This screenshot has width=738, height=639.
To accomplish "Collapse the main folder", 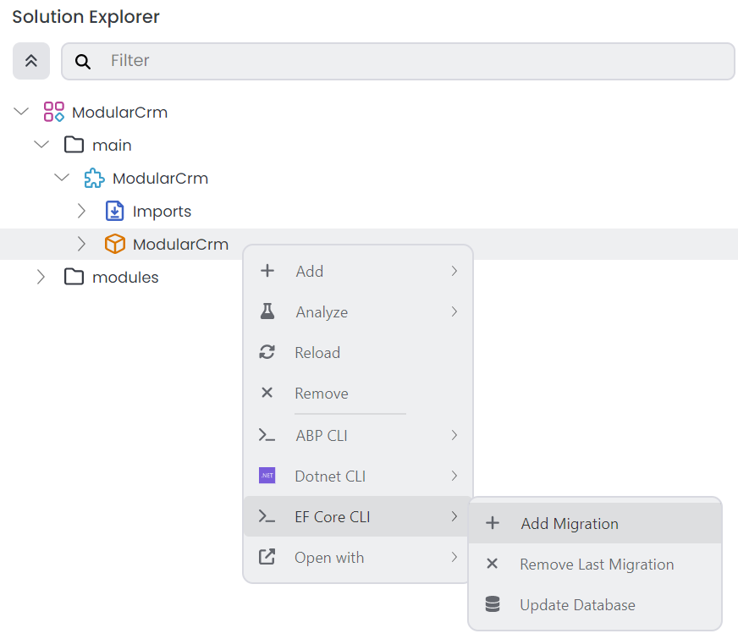I will click(41, 144).
